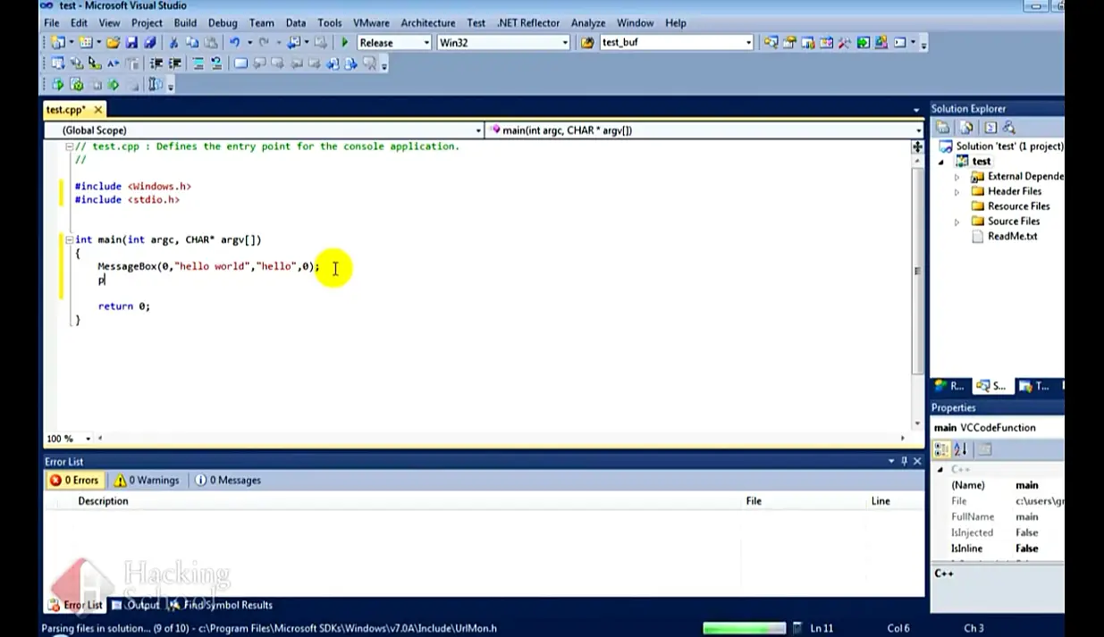Image resolution: width=1104 pixels, height=637 pixels.
Task: Toggle auto-hide pin on Error List panel
Action: point(904,461)
